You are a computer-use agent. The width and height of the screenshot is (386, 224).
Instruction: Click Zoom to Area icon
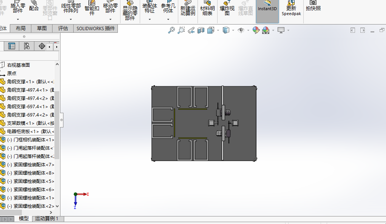tap(181, 30)
